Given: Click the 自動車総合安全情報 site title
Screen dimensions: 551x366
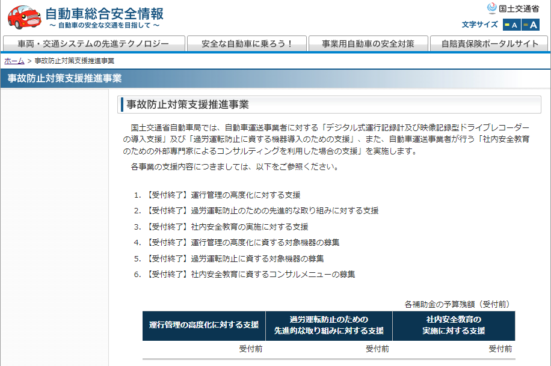Looking at the screenshot, I should (104, 13).
